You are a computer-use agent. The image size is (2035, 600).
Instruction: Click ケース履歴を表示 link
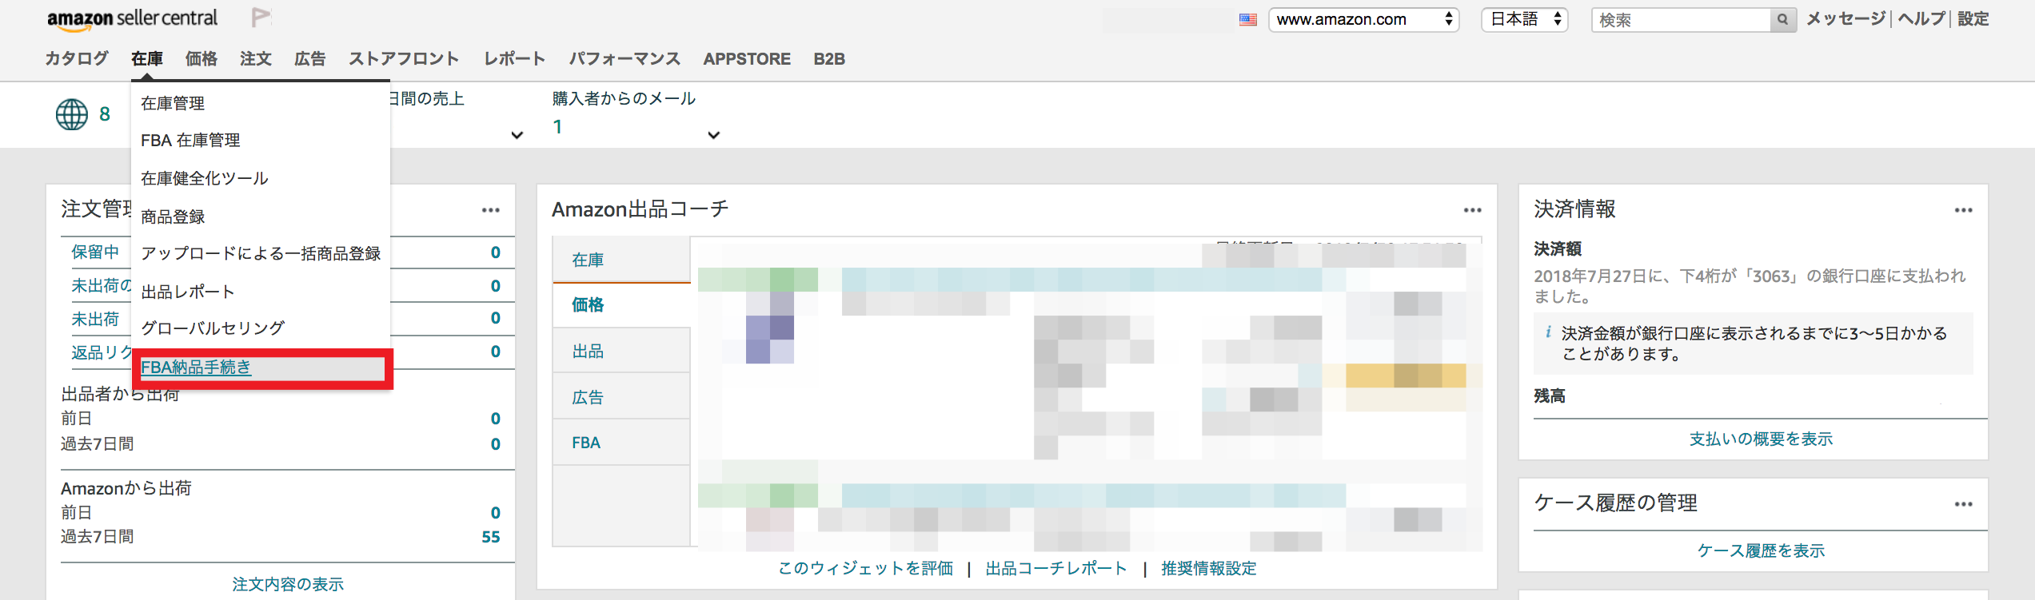point(1761,550)
